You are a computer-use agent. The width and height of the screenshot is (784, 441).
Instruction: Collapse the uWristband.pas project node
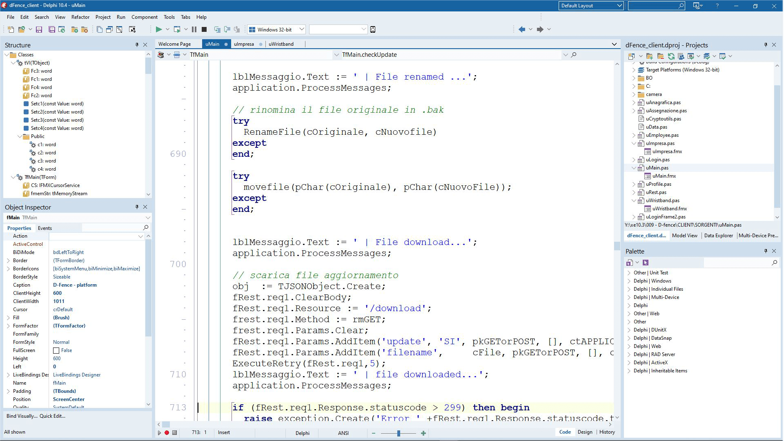pos(634,200)
